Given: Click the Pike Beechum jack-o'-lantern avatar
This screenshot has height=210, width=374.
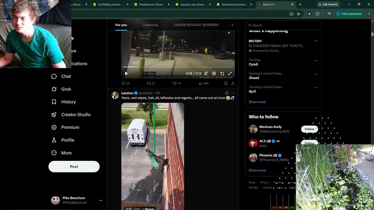Looking at the screenshot, I should pyautogui.click(x=56, y=200).
